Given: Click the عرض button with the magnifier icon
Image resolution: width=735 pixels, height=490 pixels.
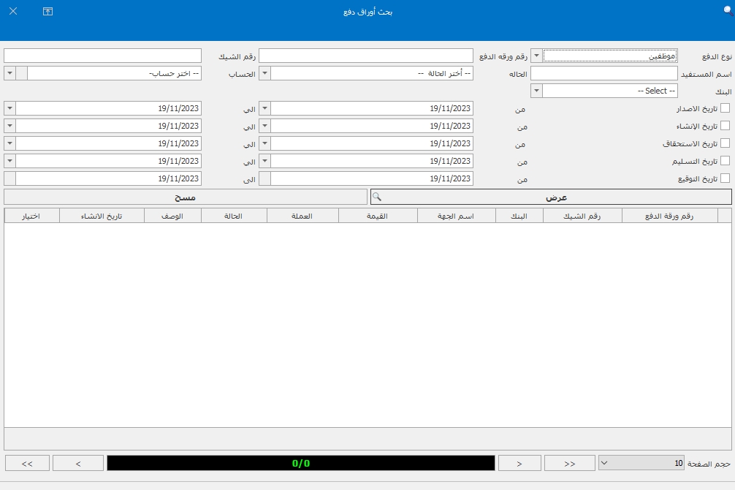Looking at the screenshot, I should pyautogui.click(x=551, y=197).
